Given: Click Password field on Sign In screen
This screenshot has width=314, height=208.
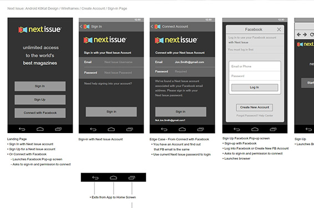Looking at the screenshot, I should [111, 73].
